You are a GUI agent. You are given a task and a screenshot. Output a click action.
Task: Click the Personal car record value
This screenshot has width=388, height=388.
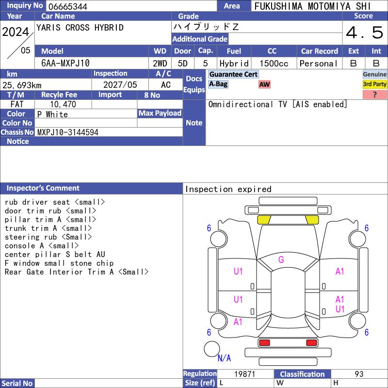coord(318,64)
